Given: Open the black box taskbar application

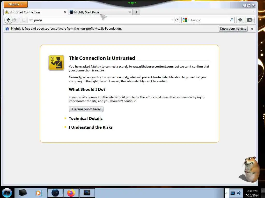Looking at the screenshot, I should pos(23,193).
